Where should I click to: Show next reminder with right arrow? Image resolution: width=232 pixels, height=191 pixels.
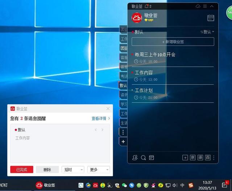click(102, 130)
